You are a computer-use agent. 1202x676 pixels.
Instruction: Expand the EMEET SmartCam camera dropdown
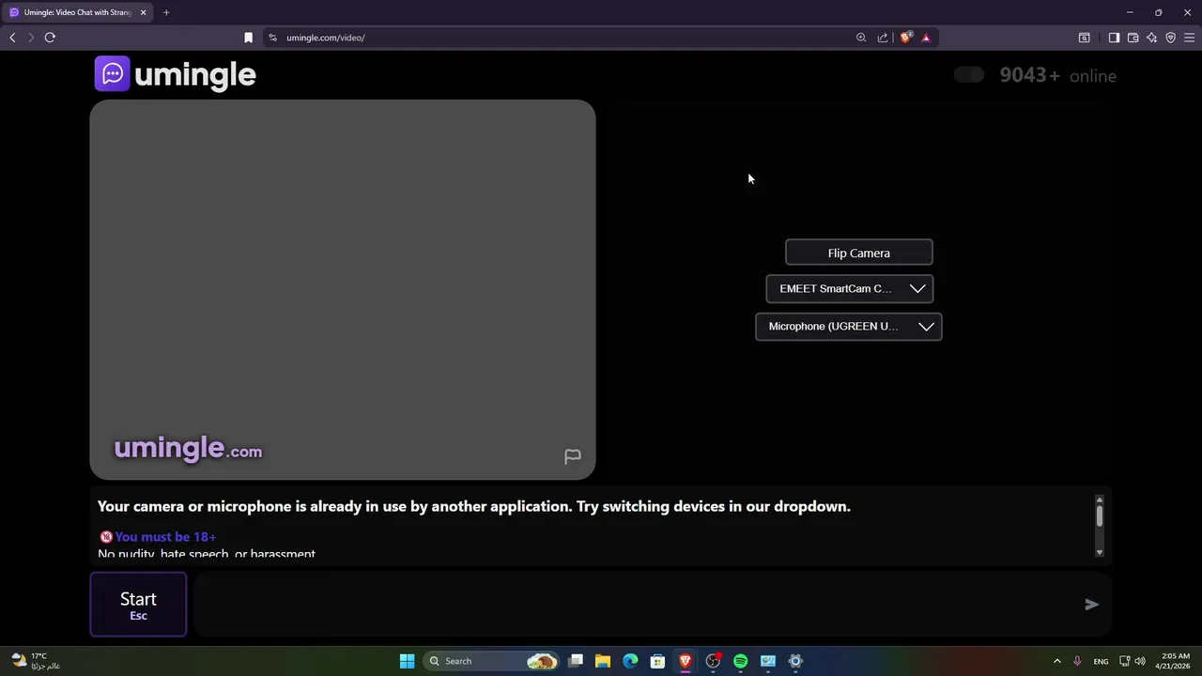pos(850,289)
